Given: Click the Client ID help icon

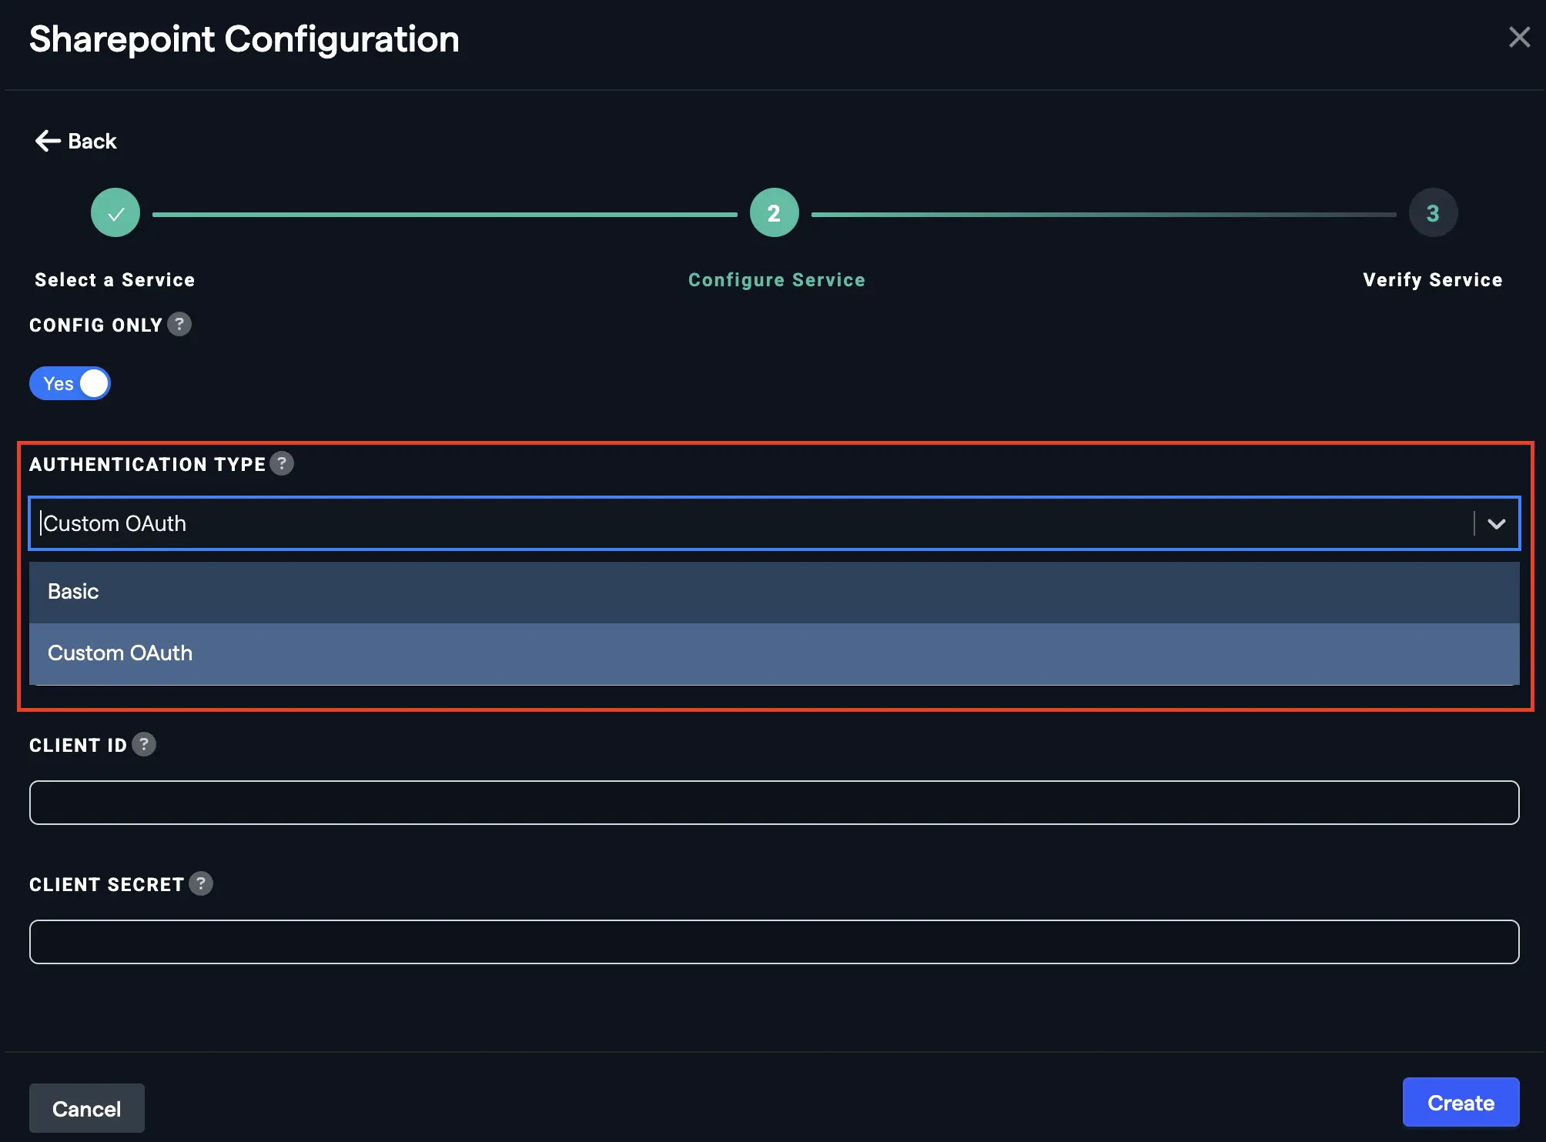Looking at the screenshot, I should pos(144,744).
